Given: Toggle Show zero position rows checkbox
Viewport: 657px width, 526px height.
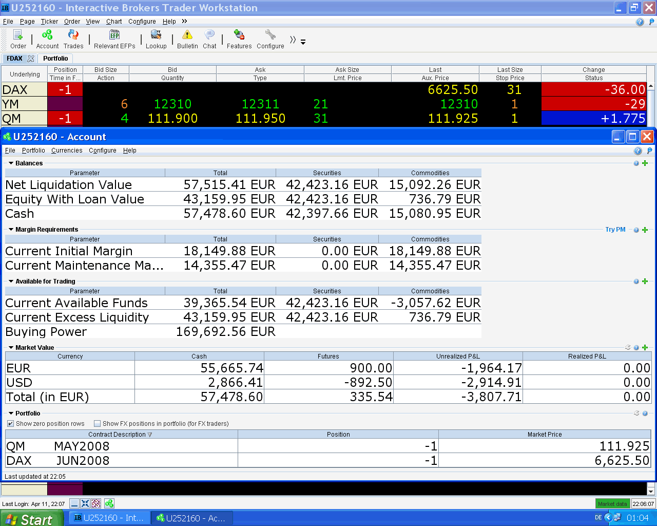Looking at the screenshot, I should (x=10, y=424).
